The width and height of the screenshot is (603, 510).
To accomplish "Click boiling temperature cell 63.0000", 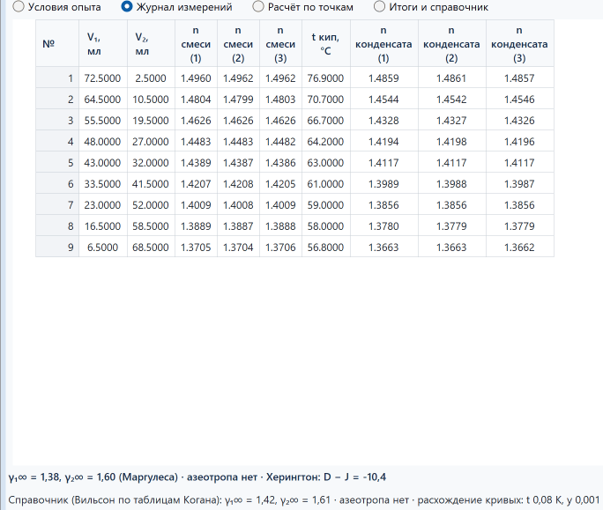I will 326,163.
